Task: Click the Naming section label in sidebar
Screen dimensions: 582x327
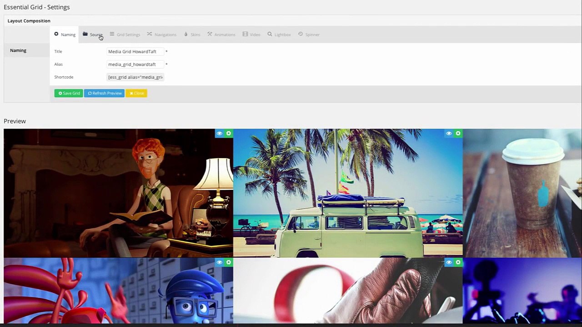Action: pos(18,50)
